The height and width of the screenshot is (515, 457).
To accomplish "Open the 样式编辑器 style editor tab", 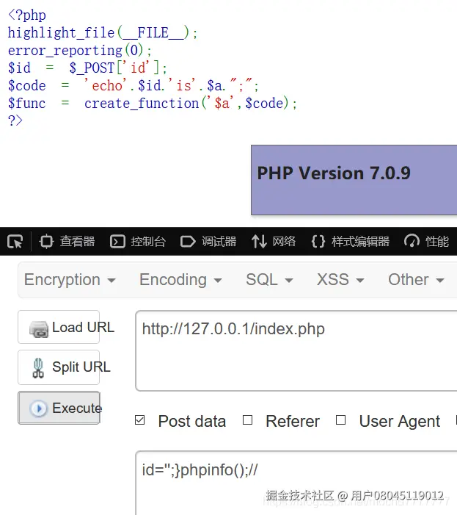I will coord(351,242).
